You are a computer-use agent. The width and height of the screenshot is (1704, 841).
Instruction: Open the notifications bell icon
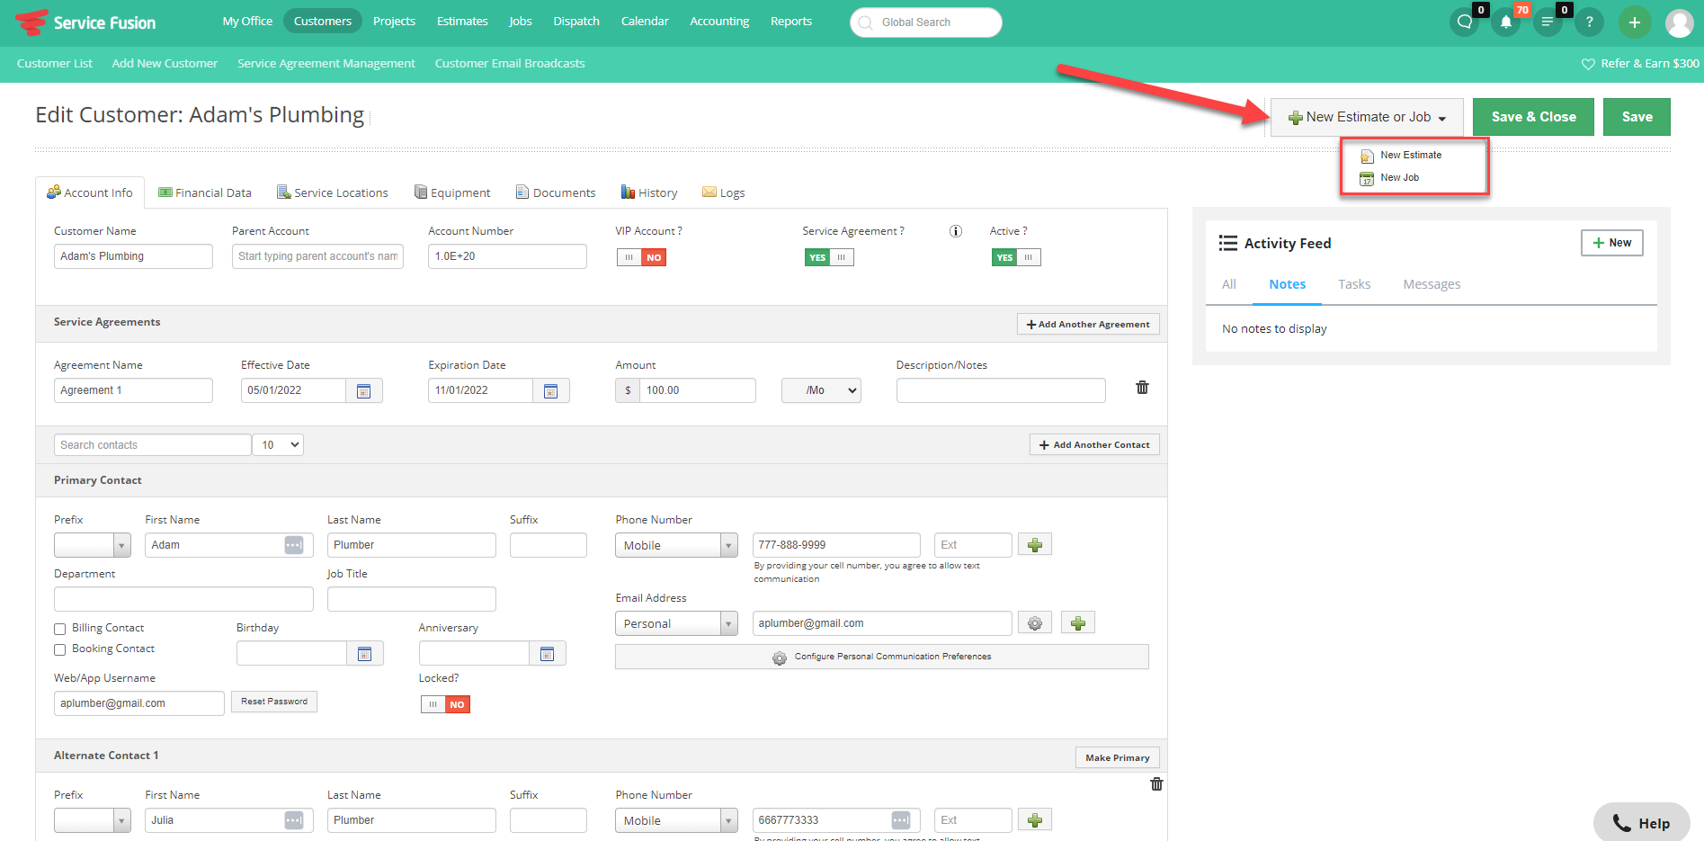[1506, 22]
